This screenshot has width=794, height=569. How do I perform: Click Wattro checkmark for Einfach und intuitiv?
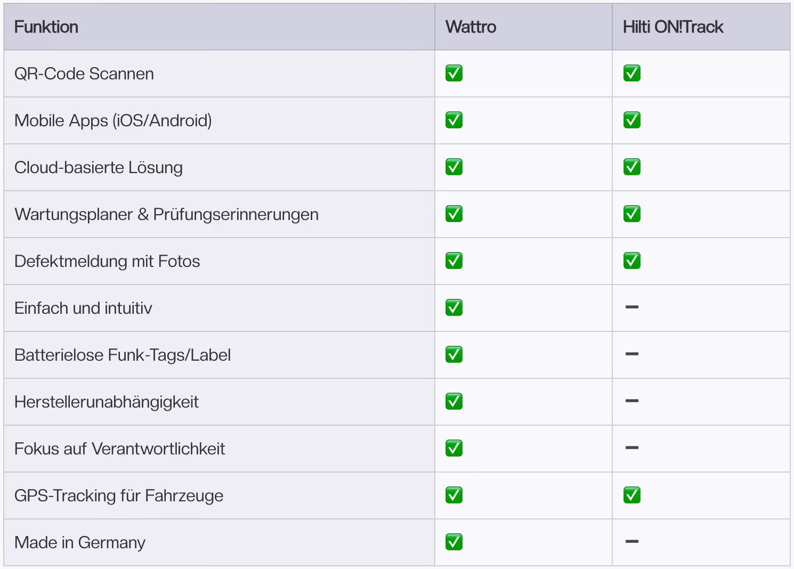point(454,308)
